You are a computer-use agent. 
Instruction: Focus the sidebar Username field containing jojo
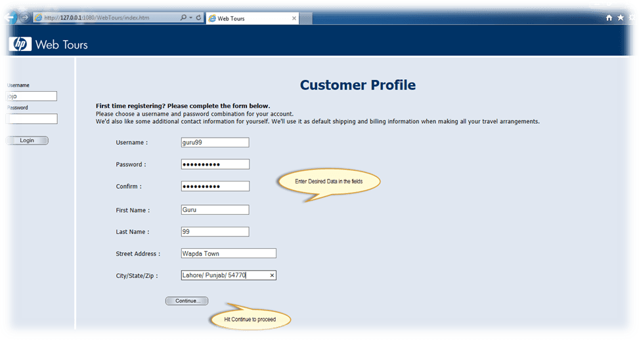(x=31, y=96)
